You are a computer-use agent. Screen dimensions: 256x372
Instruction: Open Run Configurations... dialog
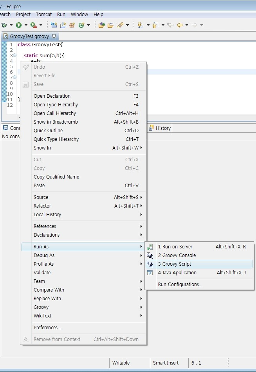199,284
